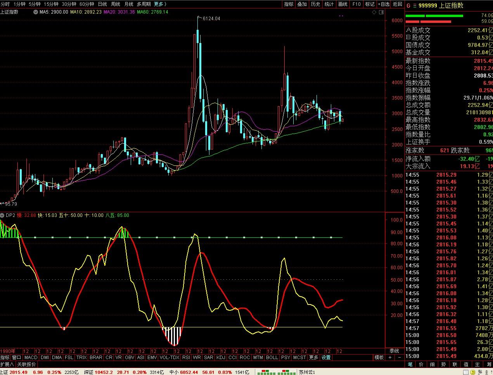This screenshot has width=493, height=375.
Task: Click the round icon beside the DP2 label
Action: pos(2,215)
